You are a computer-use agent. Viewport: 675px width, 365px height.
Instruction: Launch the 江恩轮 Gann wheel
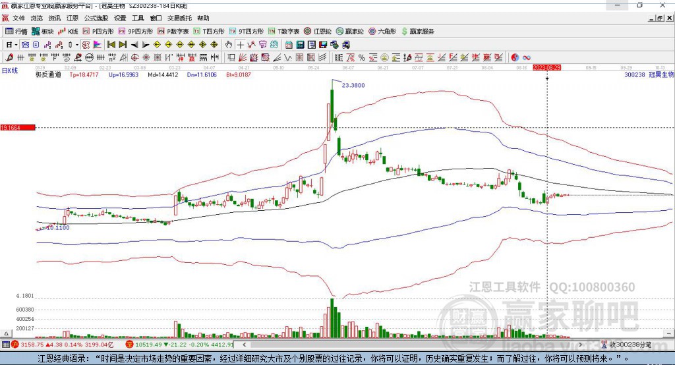318,32
